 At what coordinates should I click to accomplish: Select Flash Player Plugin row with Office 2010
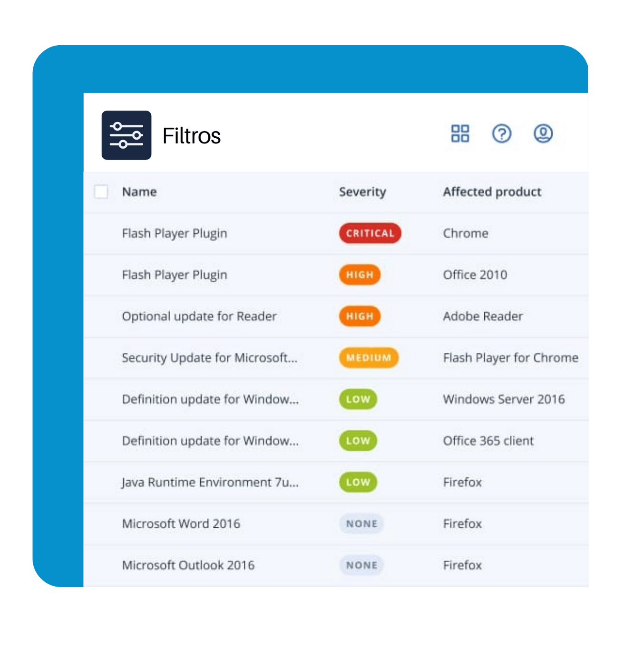(x=336, y=275)
